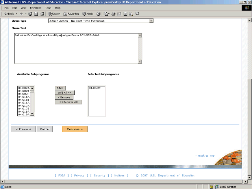Select subprogram 84.019A in Available list

pos(24,115)
